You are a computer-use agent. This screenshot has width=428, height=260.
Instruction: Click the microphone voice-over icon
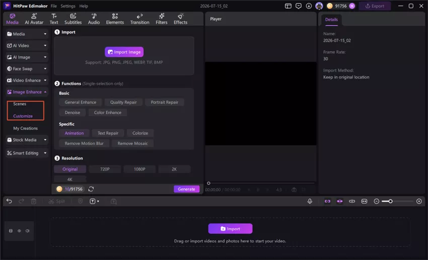[x=310, y=201]
